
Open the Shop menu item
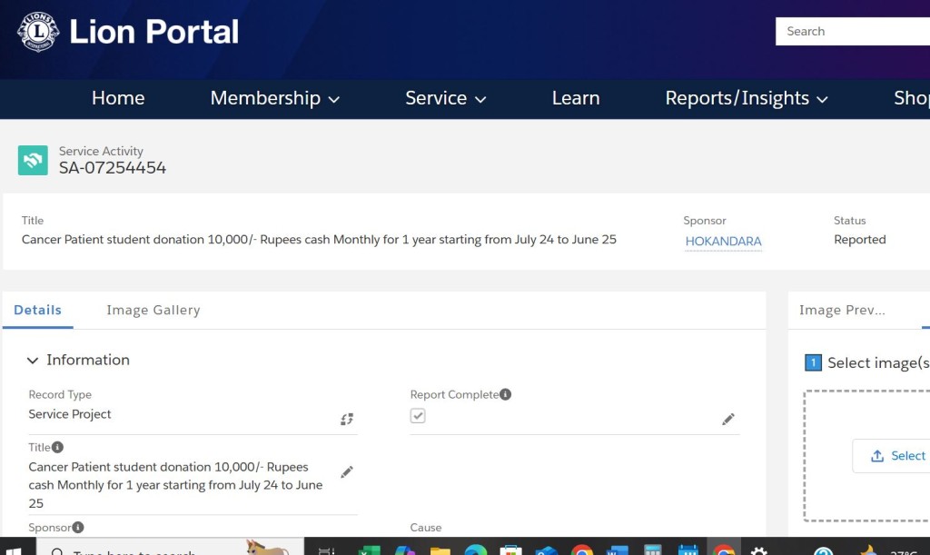912,98
